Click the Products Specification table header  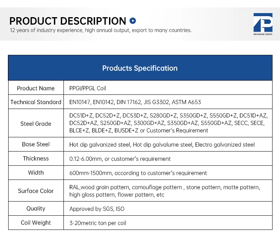[140, 68]
